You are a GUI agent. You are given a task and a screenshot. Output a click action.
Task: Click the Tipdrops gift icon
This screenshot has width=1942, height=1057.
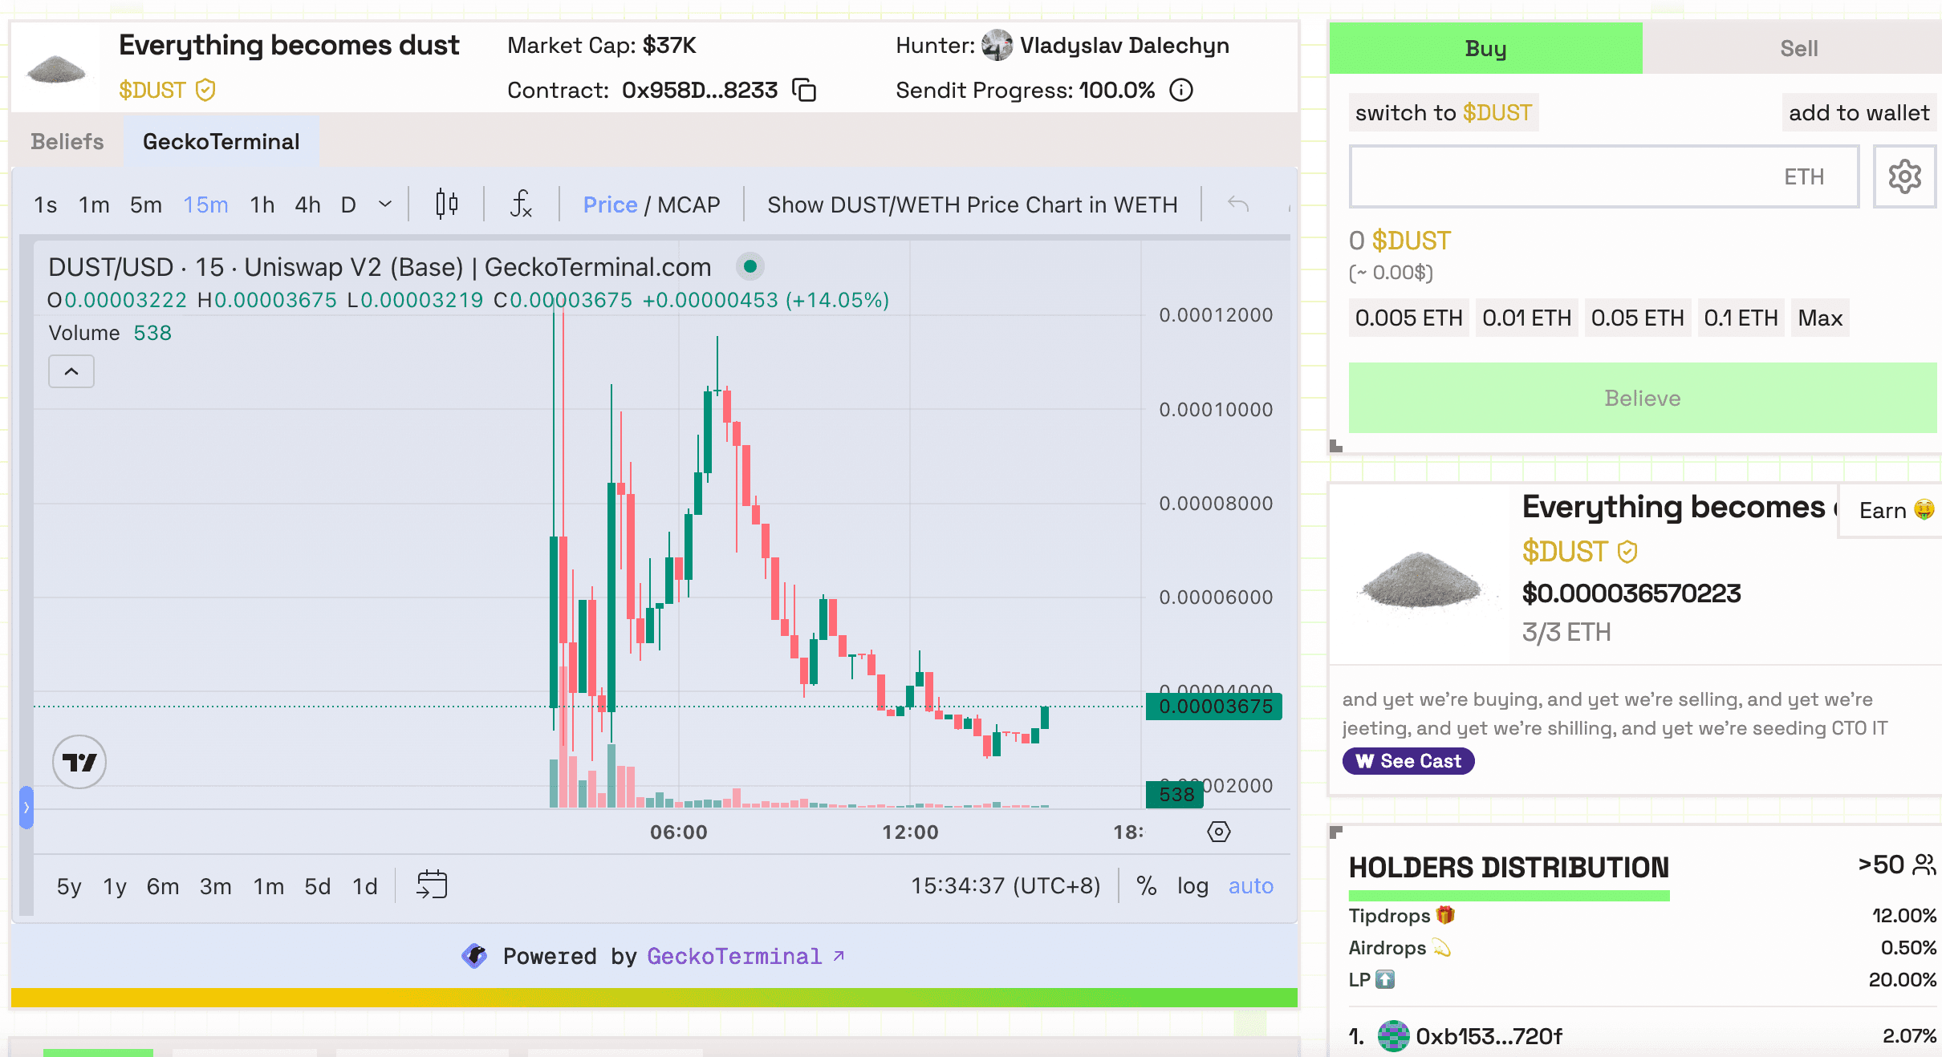[1445, 915]
